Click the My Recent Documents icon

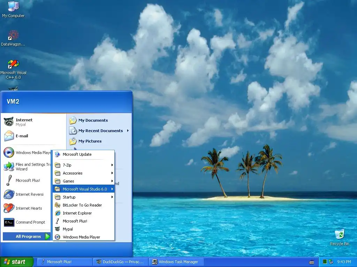73,131
